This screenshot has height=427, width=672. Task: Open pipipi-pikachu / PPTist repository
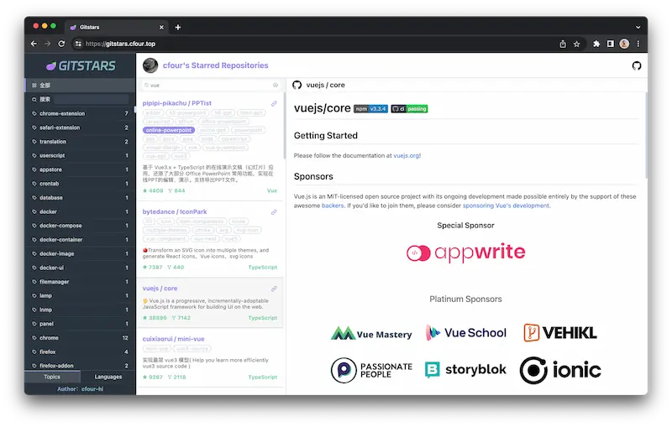click(176, 103)
